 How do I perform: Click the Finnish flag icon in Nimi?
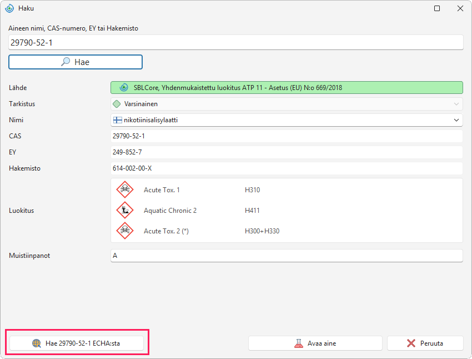click(117, 120)
